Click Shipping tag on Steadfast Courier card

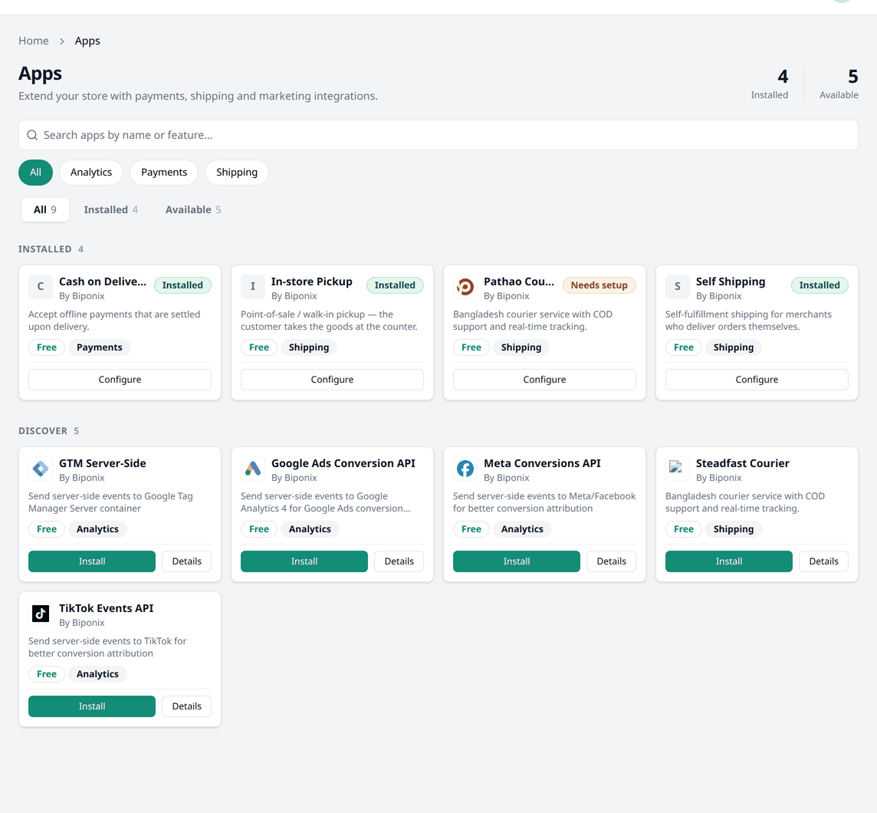tap(733, 529)
